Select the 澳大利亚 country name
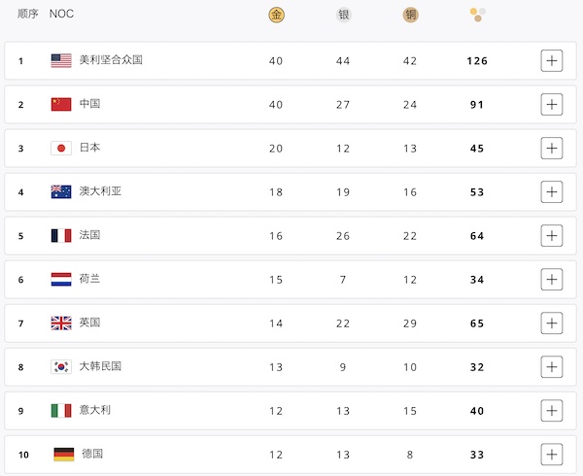This screenshot has width=583, height=476. coord(100,191)
